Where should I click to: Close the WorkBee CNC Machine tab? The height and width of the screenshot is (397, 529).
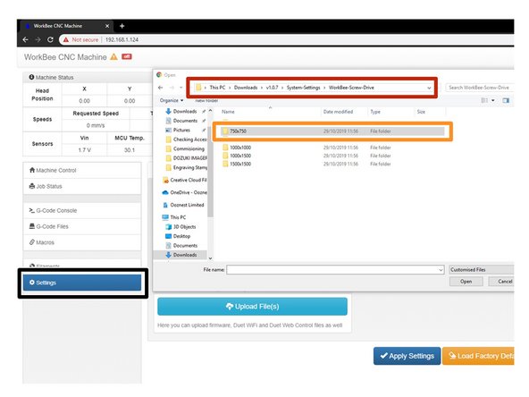107,26
